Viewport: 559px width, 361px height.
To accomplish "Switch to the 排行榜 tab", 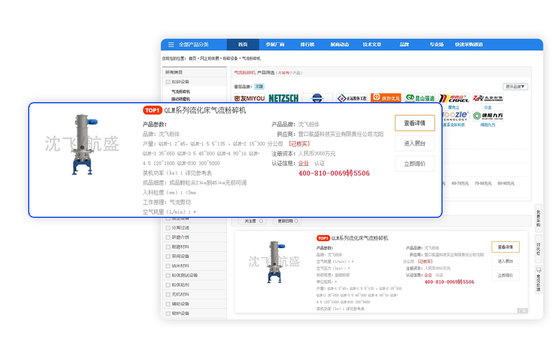I will 307,44.
